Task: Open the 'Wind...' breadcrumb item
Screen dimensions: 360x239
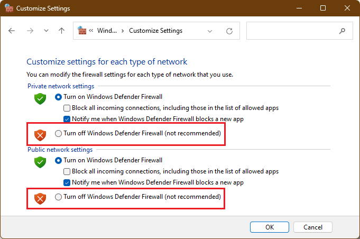Action: (107, 31)
